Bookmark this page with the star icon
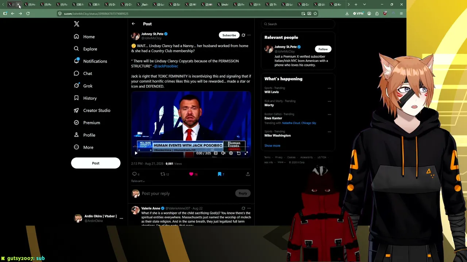467x262 pixels. 315,13
